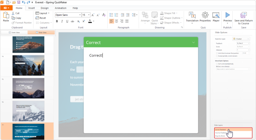256x140 pixels.
Task: Insert a bulleted list
Action: [111, 15]
